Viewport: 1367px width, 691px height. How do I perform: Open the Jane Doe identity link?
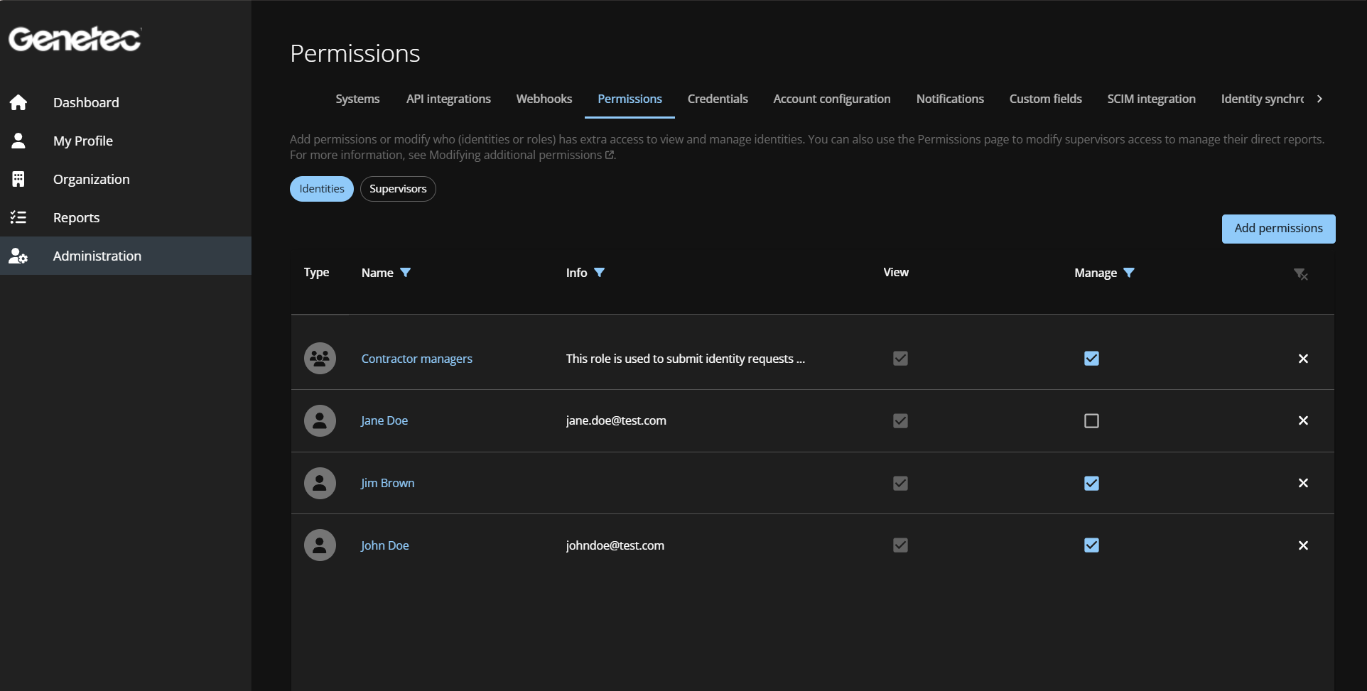(384, 420)
